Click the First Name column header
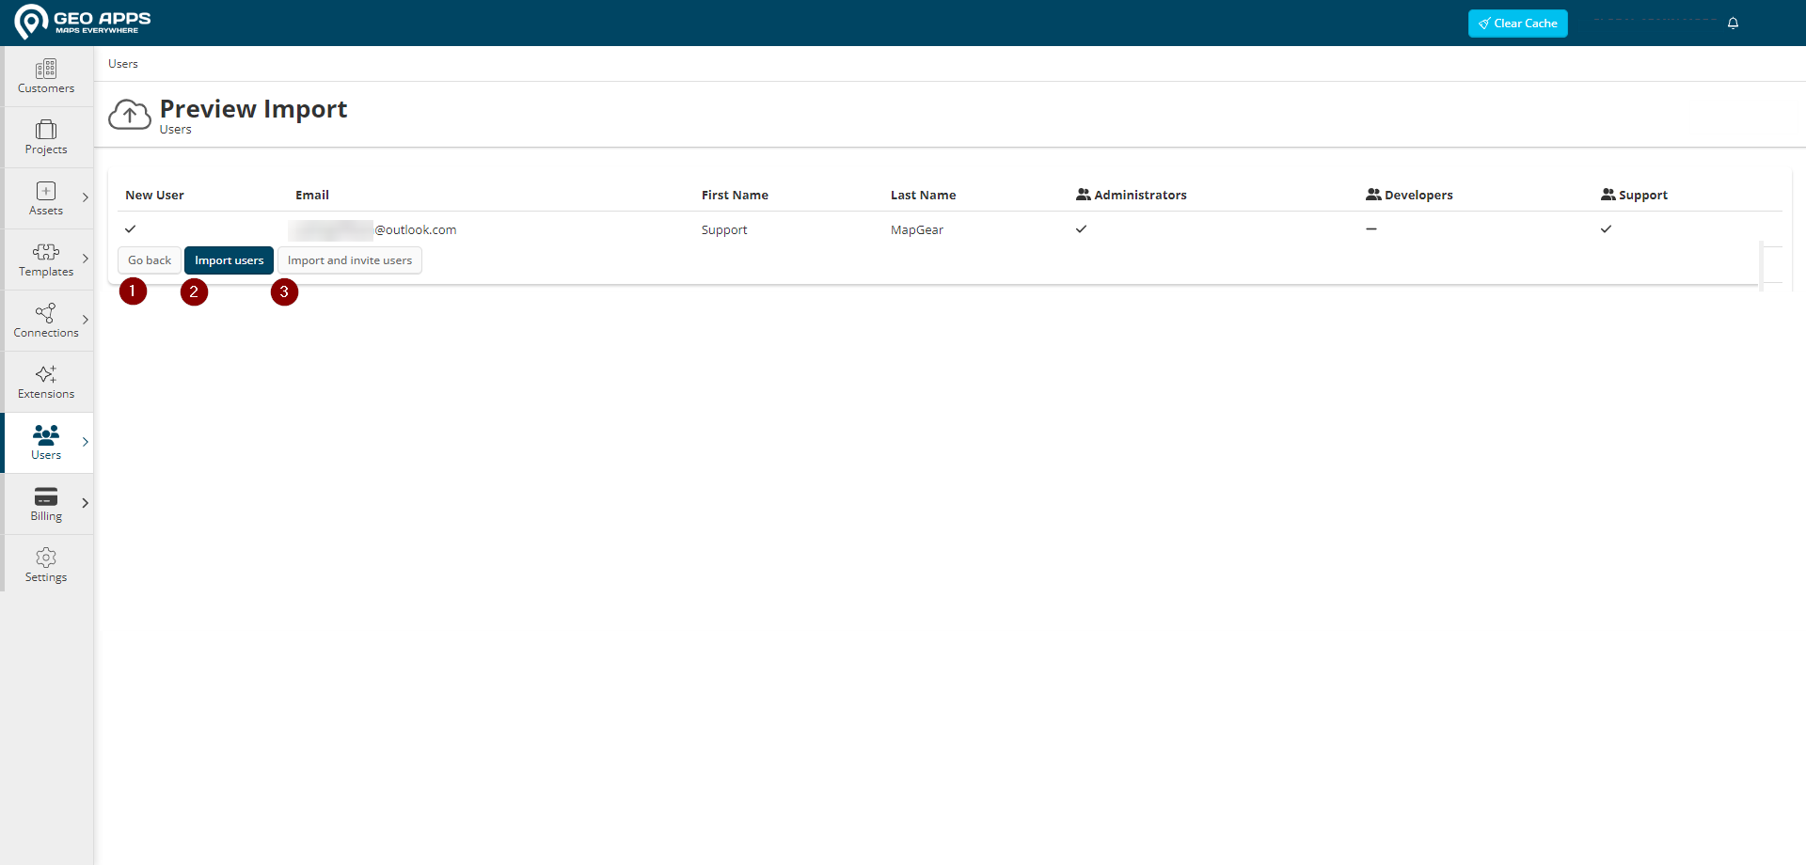The width and height of the screenshot is (1806, 865). coord(735,195)
